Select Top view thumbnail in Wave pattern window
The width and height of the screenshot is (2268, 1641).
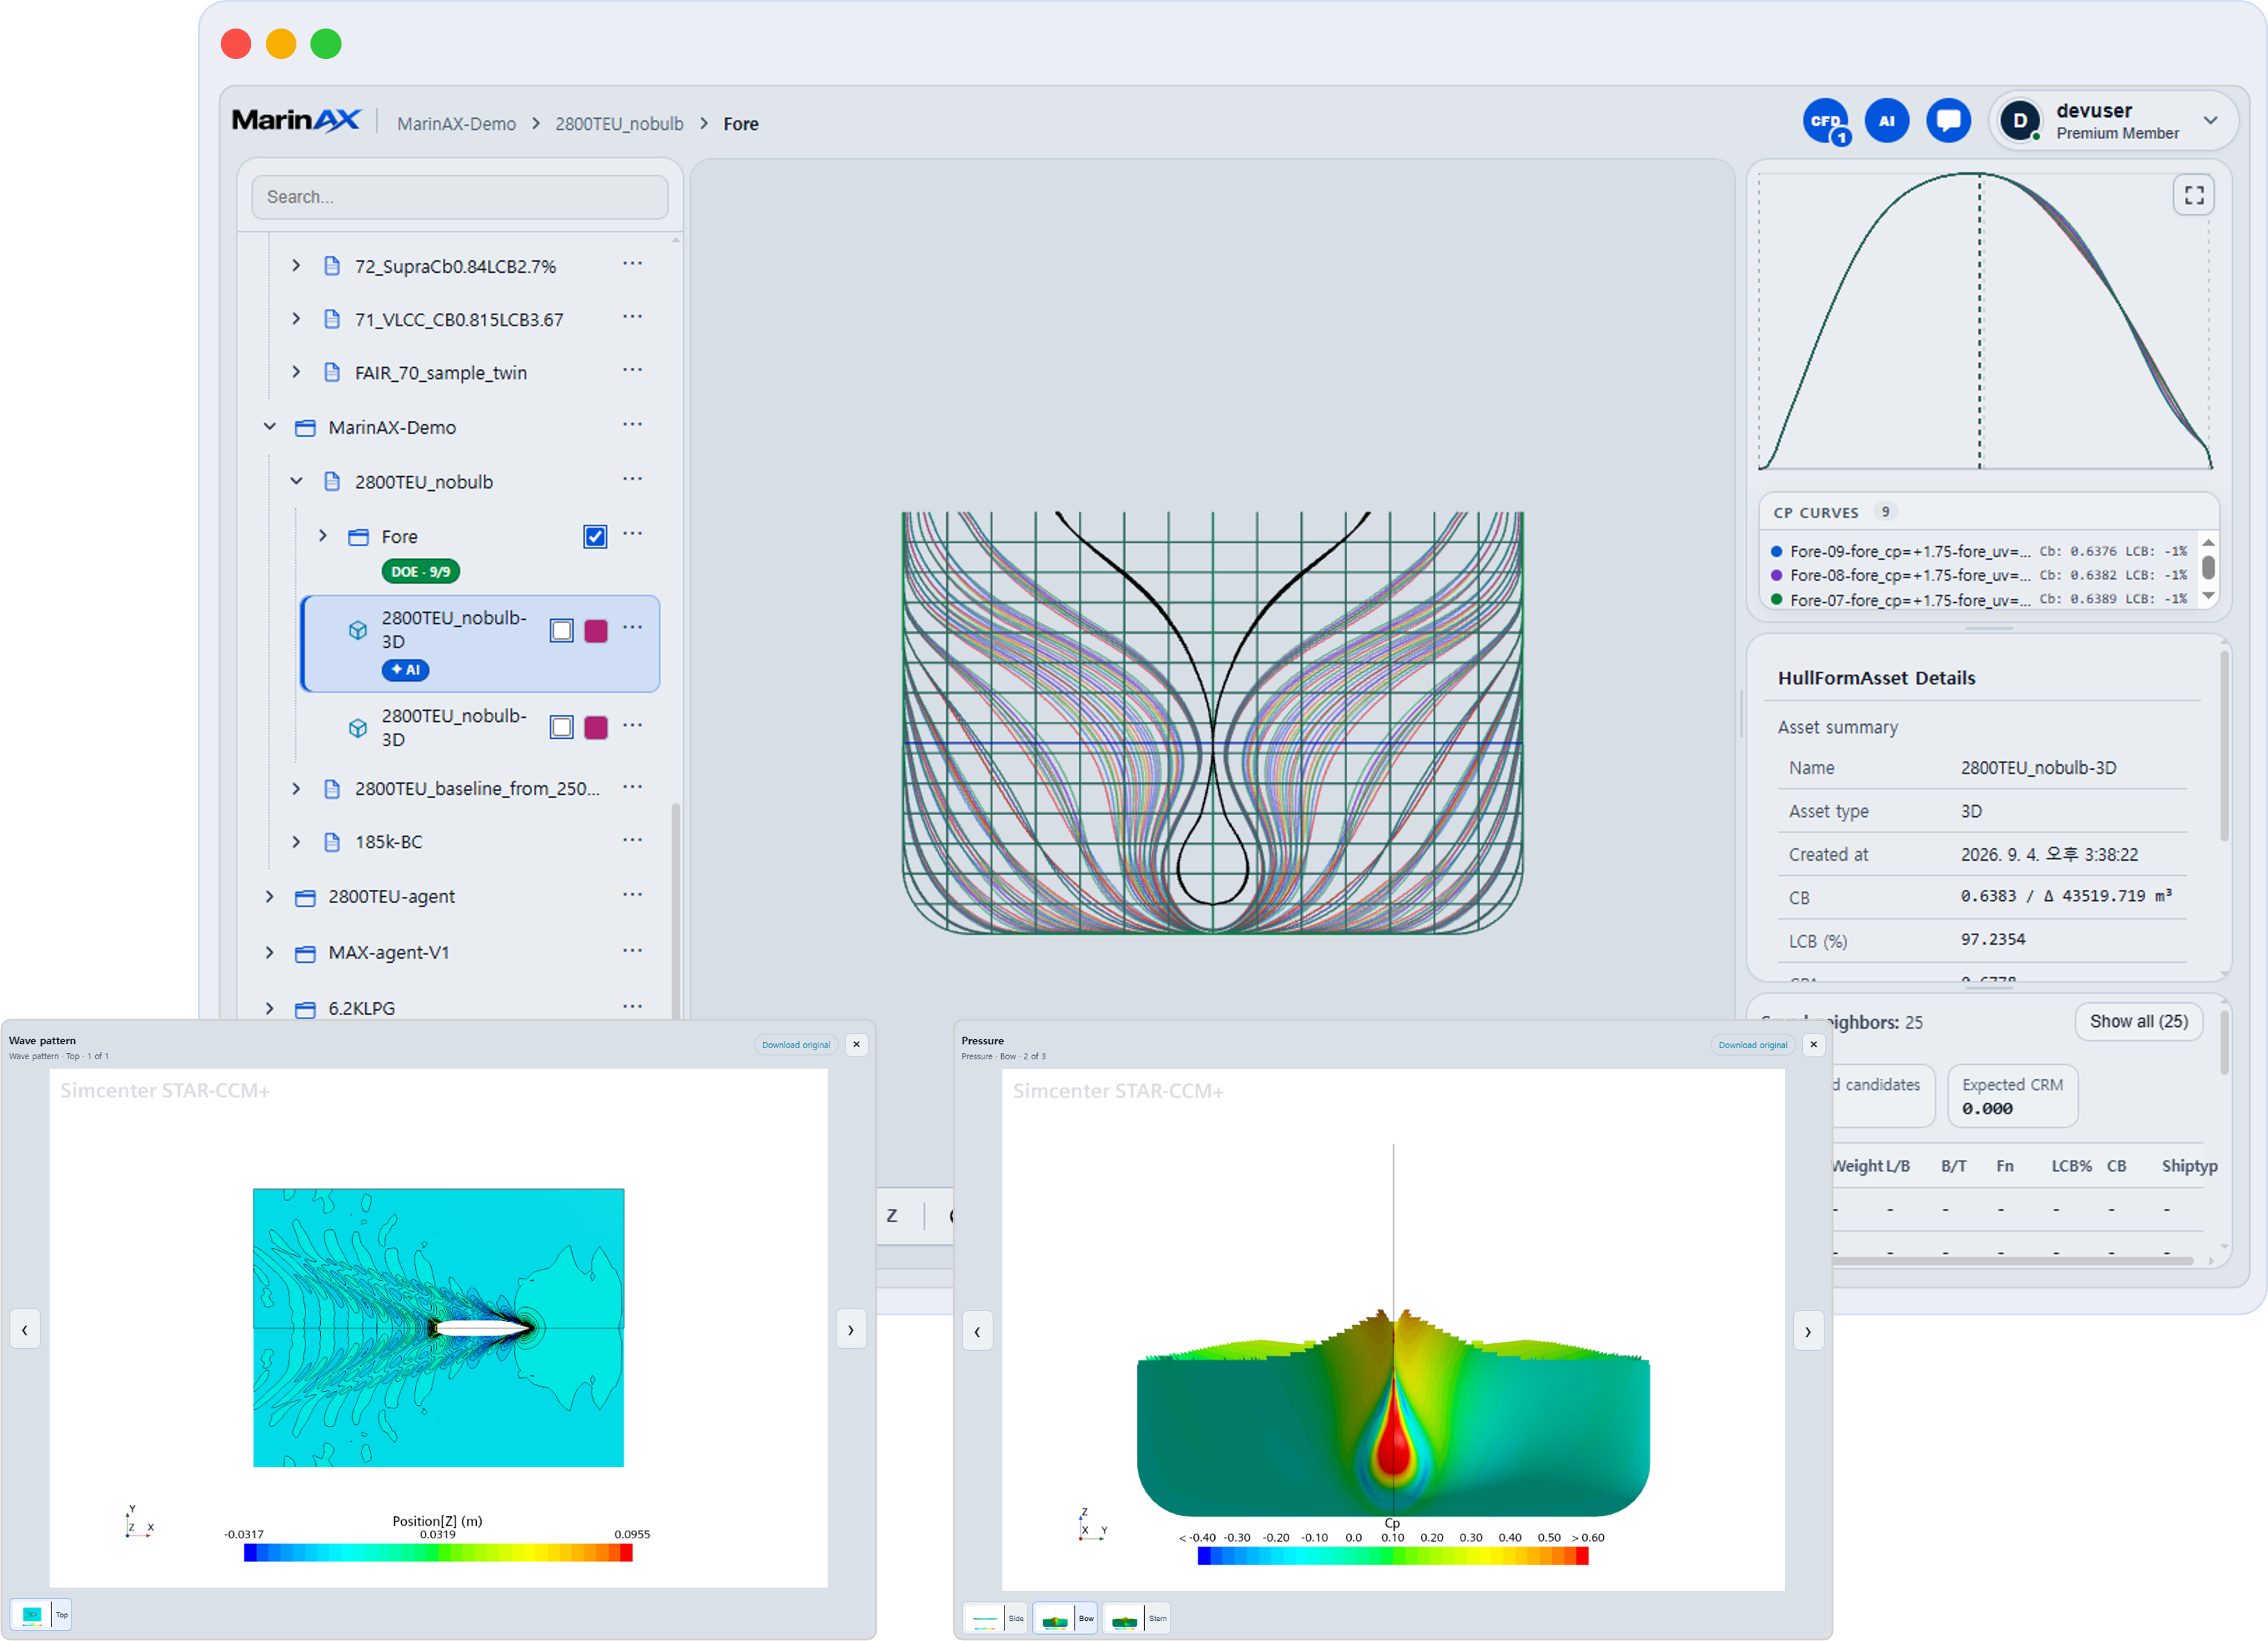(41, 1614)
